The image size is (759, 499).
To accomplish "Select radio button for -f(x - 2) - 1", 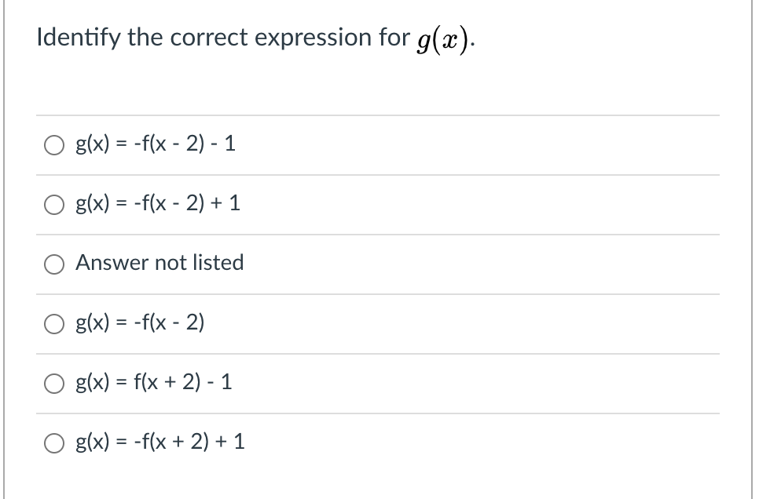I will pyautogui.click(x=53, y=145).
